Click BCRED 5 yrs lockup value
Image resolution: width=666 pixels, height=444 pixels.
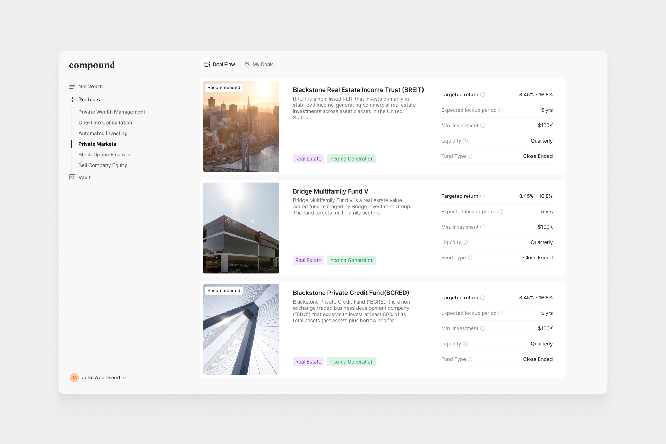coord(547,313)
